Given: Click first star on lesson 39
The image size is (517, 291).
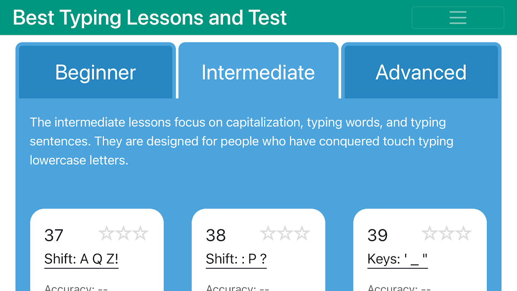Looking at the screenshot, I should pyautogui.click(x=430, y=233).
